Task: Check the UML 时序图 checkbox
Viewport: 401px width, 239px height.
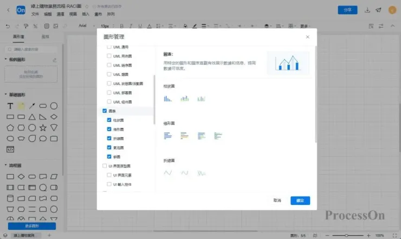Action: (x=109, y=65)
